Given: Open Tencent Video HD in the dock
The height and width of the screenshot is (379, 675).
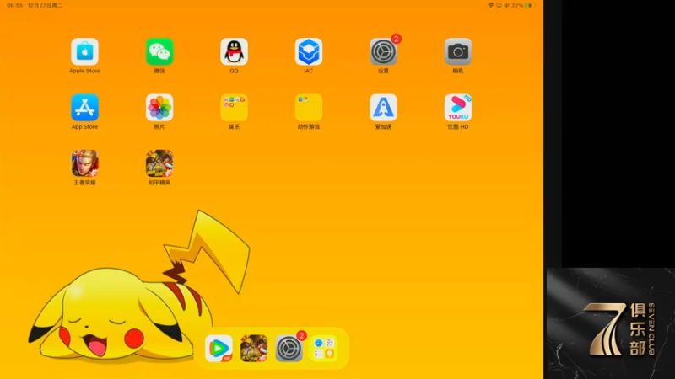Looking at the screenshot, I should [219, 349].
